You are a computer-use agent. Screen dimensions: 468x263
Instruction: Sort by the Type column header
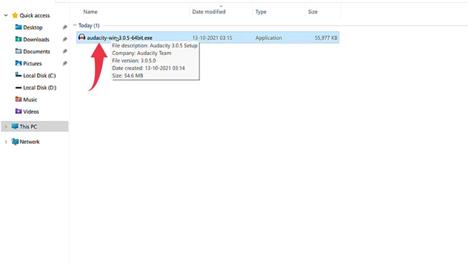(x=261, y=11)
